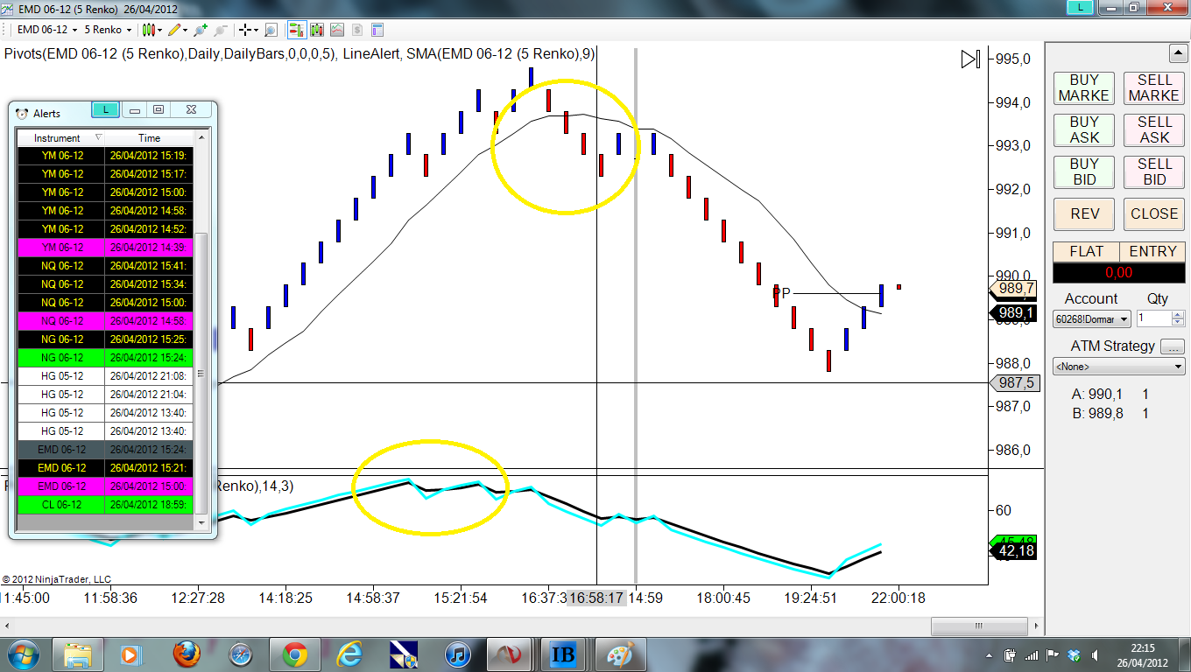Viewport: 1191px width, 672px height.
Task: Select the magenta YM 06-12 alert at 14:39
Action: pos(105,247)
